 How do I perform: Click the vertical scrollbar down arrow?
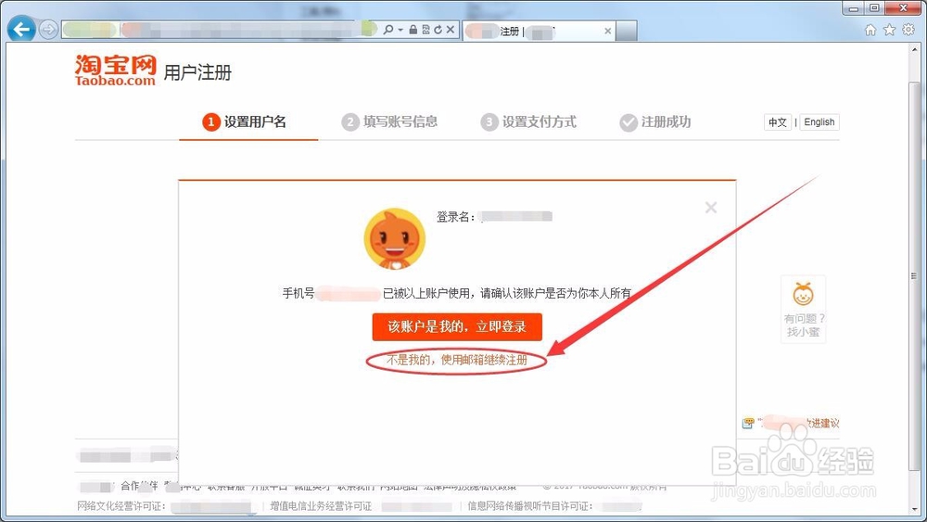point(916,509)
